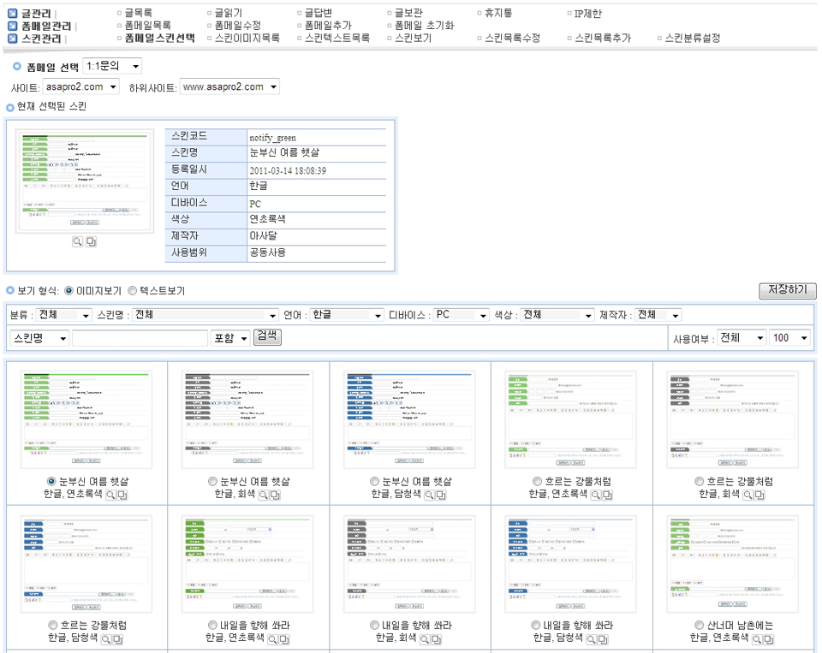Click the new-window icon under the current skin preview
The width and height of the screenshot is (822, 653).
[91, 242]
